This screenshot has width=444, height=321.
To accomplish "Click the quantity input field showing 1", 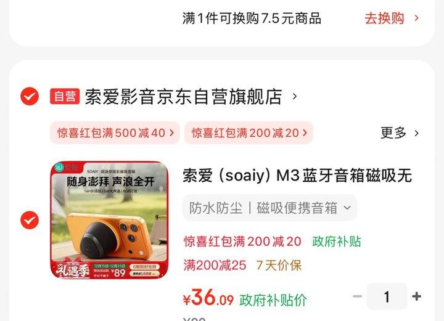I will (387, 297).
